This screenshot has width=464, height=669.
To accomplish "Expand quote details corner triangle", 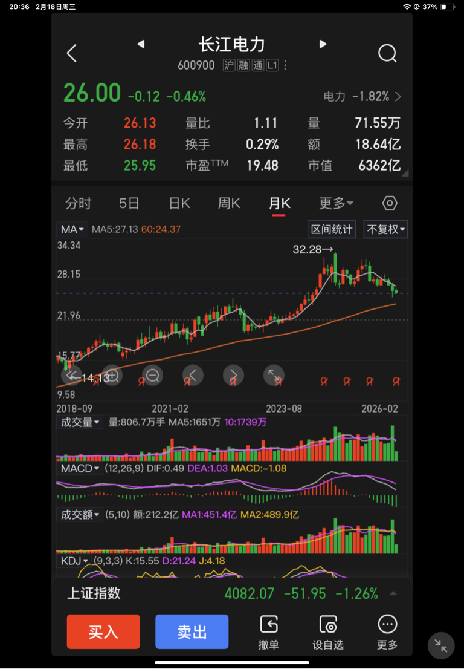I will pos(405,173).
